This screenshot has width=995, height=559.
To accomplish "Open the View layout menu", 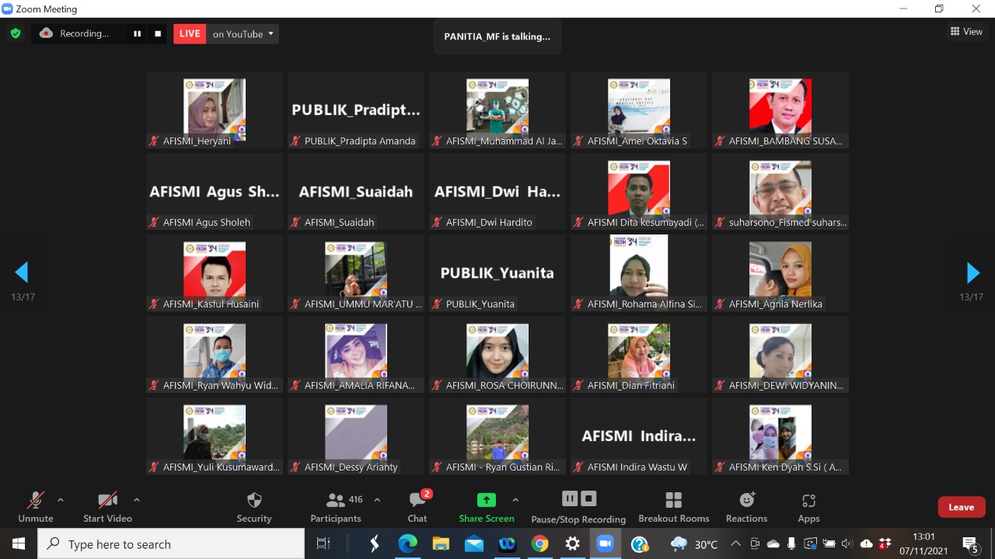I will [966, 32].
